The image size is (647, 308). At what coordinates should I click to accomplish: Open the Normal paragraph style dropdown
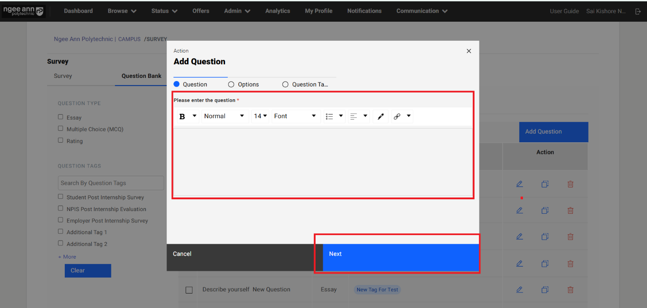point(225,116)
